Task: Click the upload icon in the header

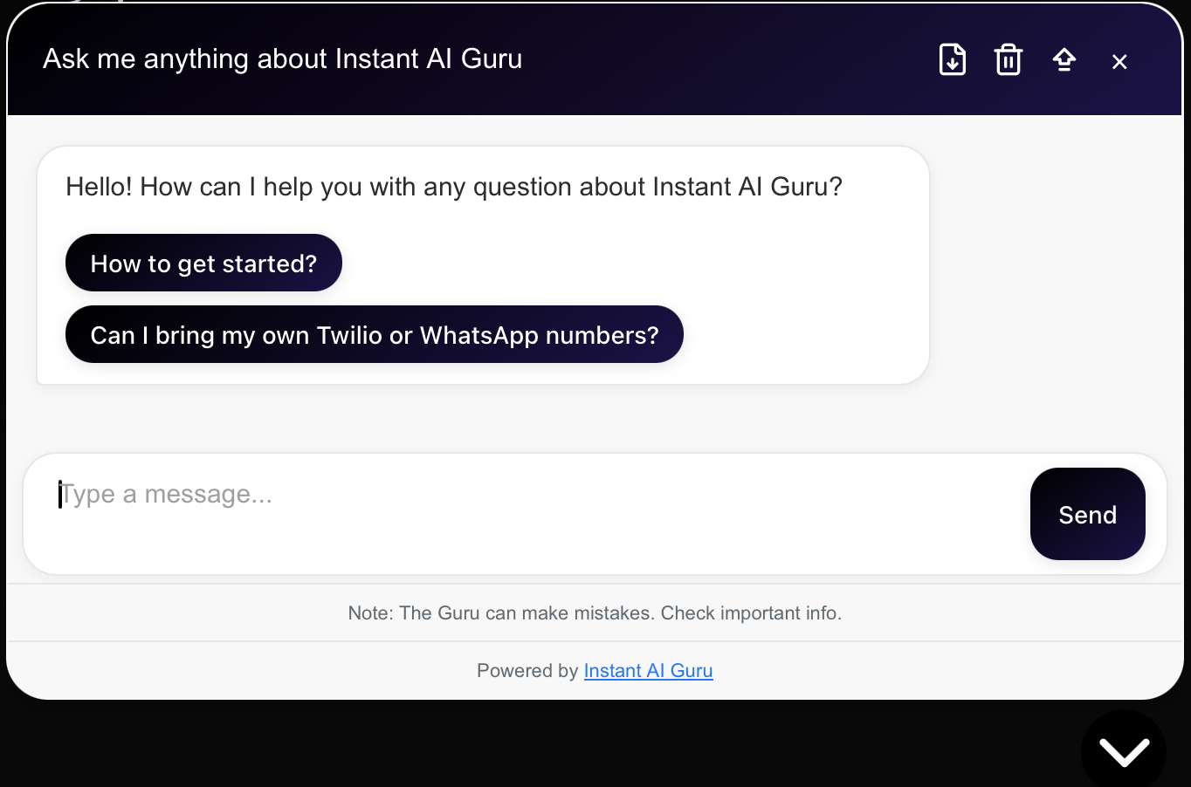Action: (x=1064, y=59)
